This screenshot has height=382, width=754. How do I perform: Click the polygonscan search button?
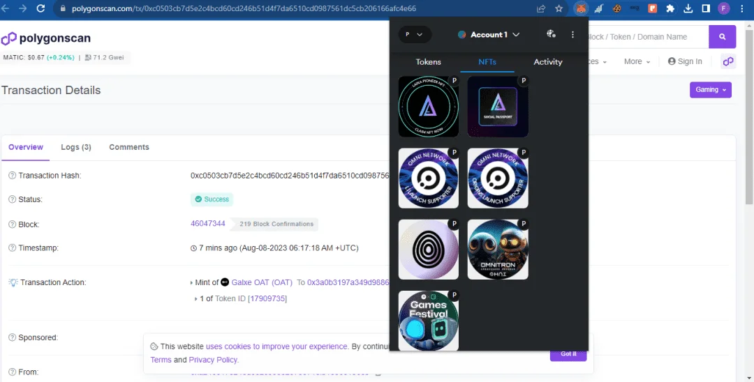pos(723,36)
